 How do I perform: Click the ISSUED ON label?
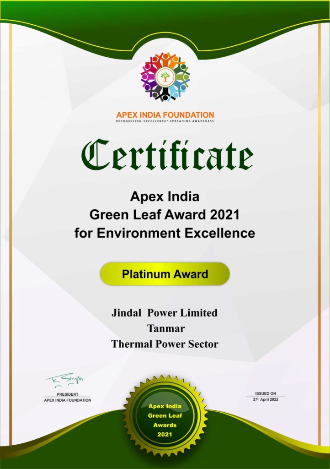point(266,393)
